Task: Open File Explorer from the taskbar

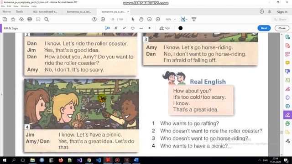Action: tap(32, 160)
